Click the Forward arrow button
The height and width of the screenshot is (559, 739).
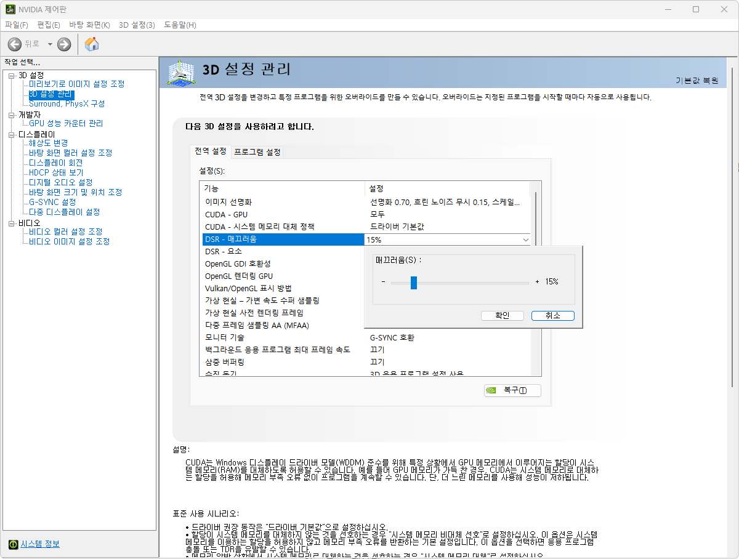(64, 44)
